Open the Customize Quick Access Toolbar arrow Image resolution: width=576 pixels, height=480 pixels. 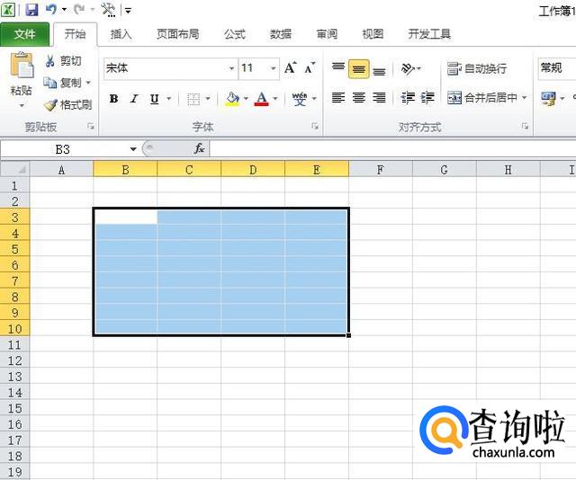pyautogui.click(x=128, y=10)
